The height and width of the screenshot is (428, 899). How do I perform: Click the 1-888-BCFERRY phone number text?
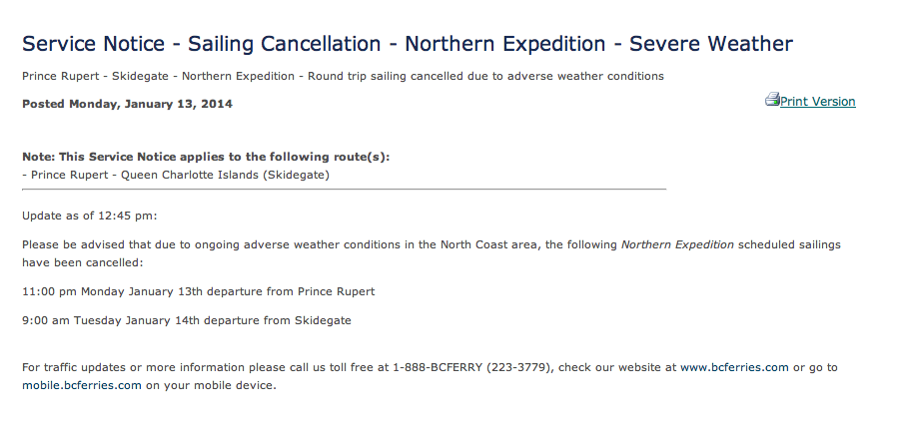click(x=472, y=367)
